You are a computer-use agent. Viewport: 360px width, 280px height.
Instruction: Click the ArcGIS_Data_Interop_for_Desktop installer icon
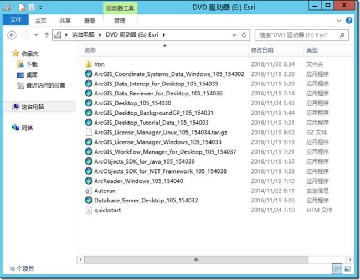89,84
